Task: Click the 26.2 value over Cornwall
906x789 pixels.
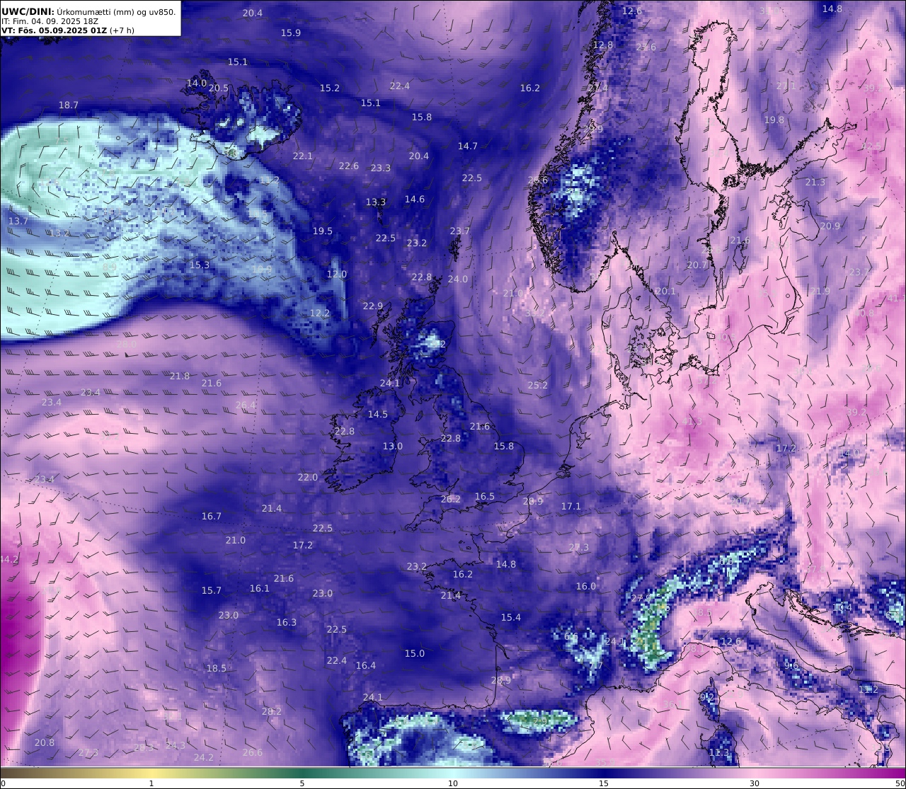Action: [451, 500]
